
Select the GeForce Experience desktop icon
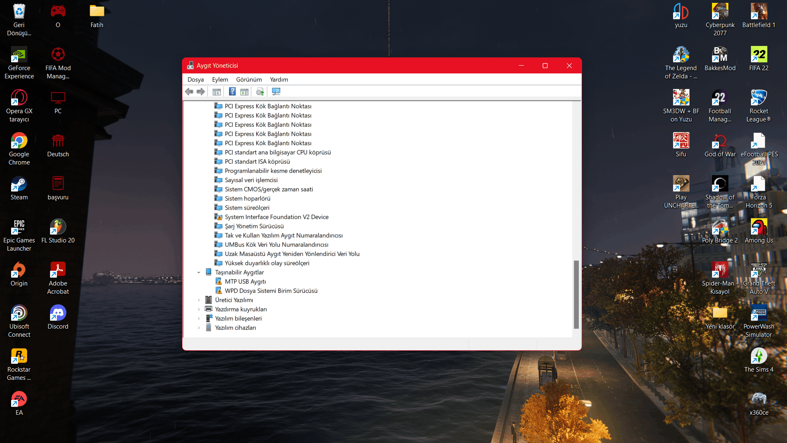(x=19, y=63)
